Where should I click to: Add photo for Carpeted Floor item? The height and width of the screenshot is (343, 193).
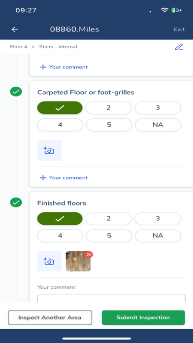point(50,150)
